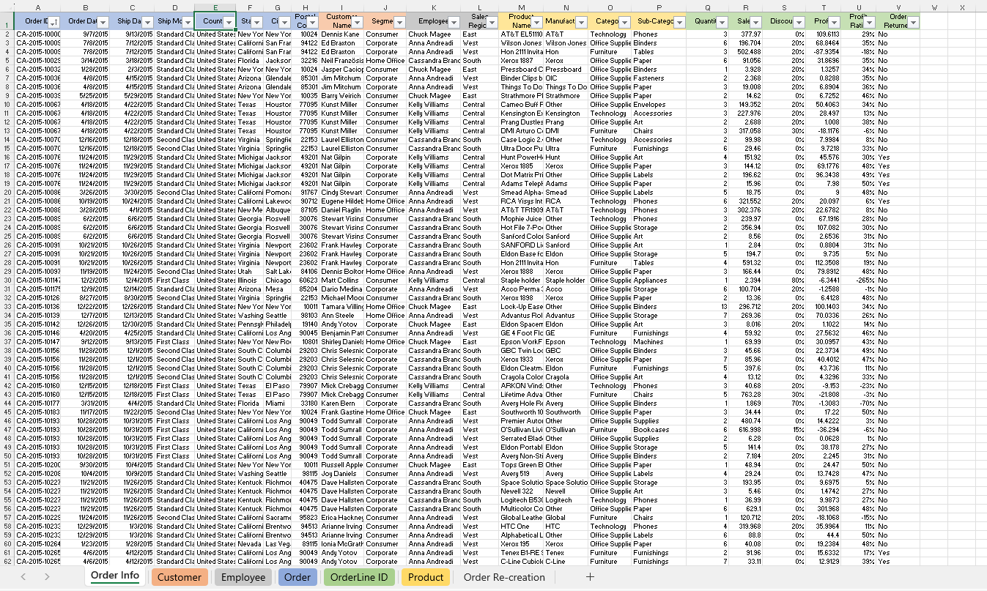This screenshot has width=987, height=591.
Task: Select the Employee sheet tab
Action: pos(243,577)
